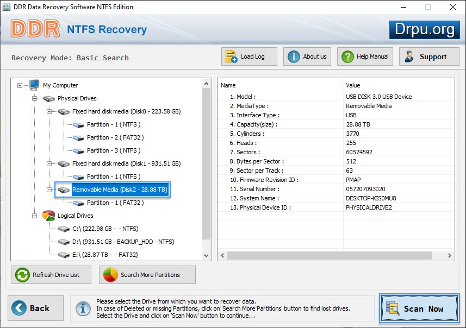Click the Logical Drives pie chart icon
The image size is (466, 328).
pyautogui.click(x=49, y=216)
